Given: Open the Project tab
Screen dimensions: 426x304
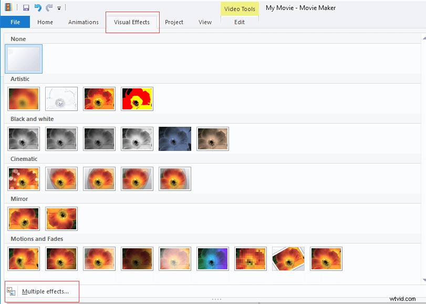Looking at the screenshot, I should (x=174, y=22).
